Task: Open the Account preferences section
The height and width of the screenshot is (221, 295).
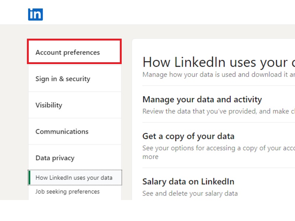Action: [67, 52]
